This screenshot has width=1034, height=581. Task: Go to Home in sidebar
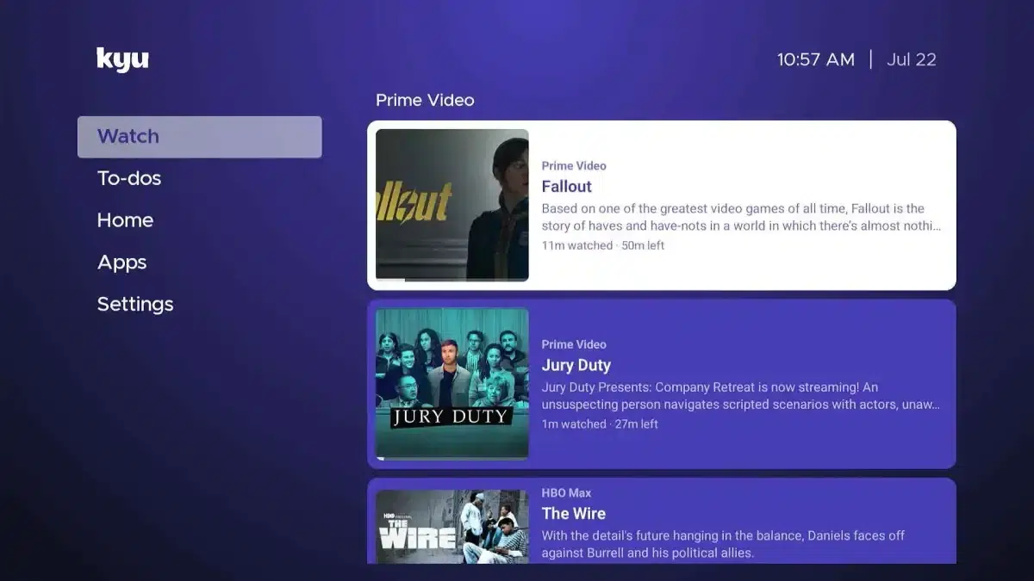click(x=125, y=220)
